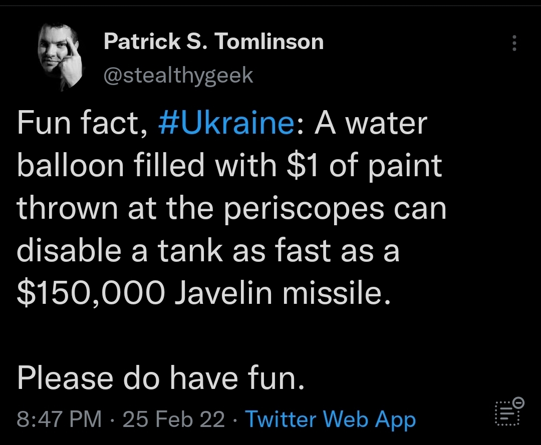Screen dimensions: 541x445
Task: Click the "$150,000" amount in the tweet
Action: point(90,294)
